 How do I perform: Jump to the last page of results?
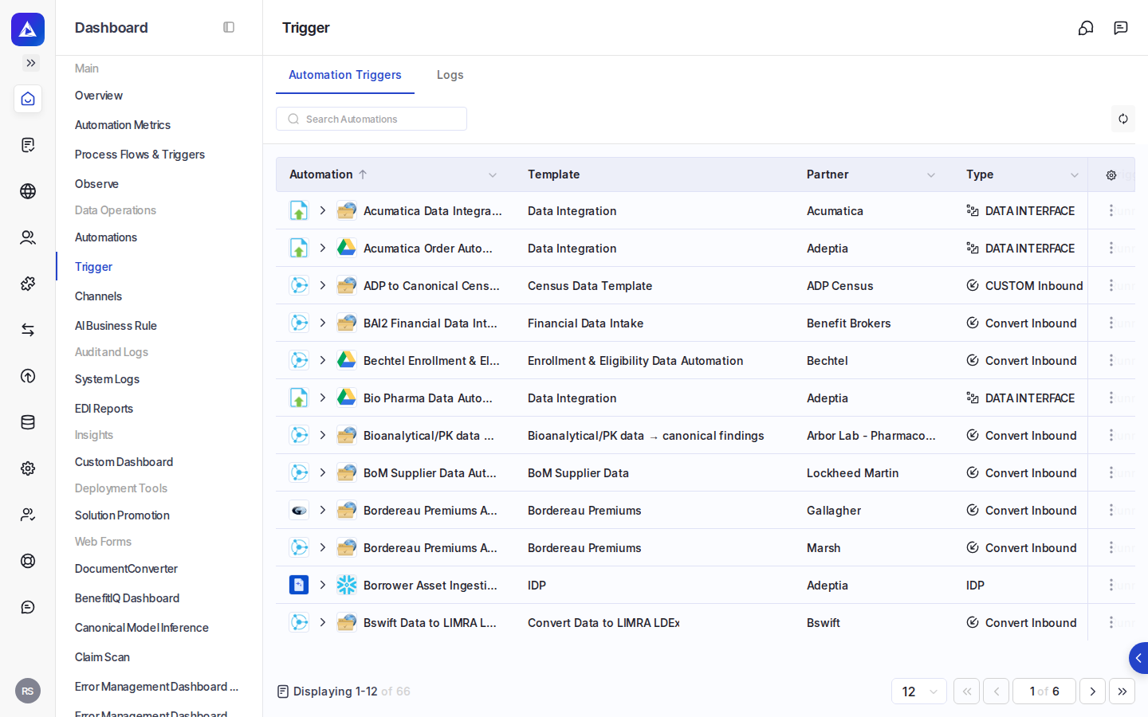[x=1122, y=692]
